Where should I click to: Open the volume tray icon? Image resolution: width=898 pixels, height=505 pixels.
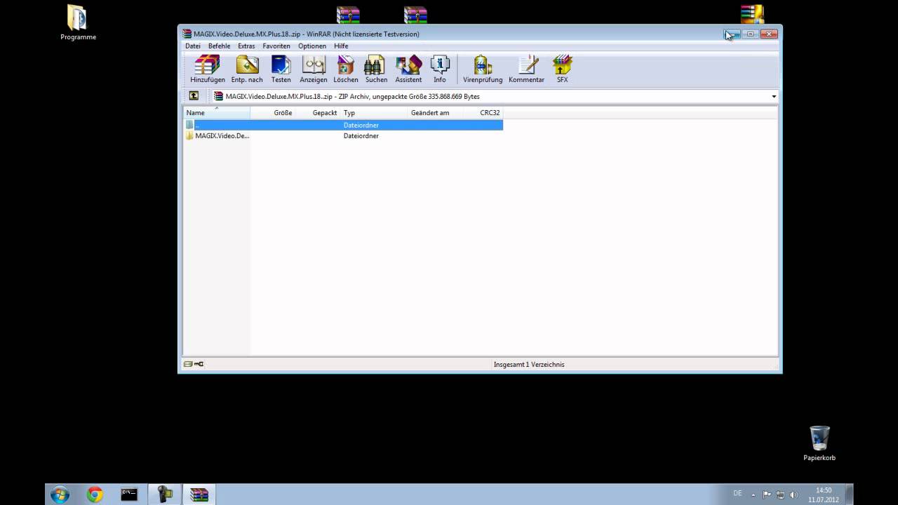(x=793, y=494)
